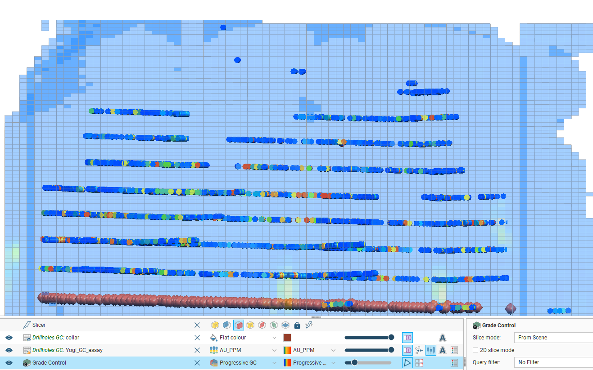Click the legend icon in Yogi_GC_assay row
Image resolution: width=593 pixels, height=370 pixels.
point(454,350)
